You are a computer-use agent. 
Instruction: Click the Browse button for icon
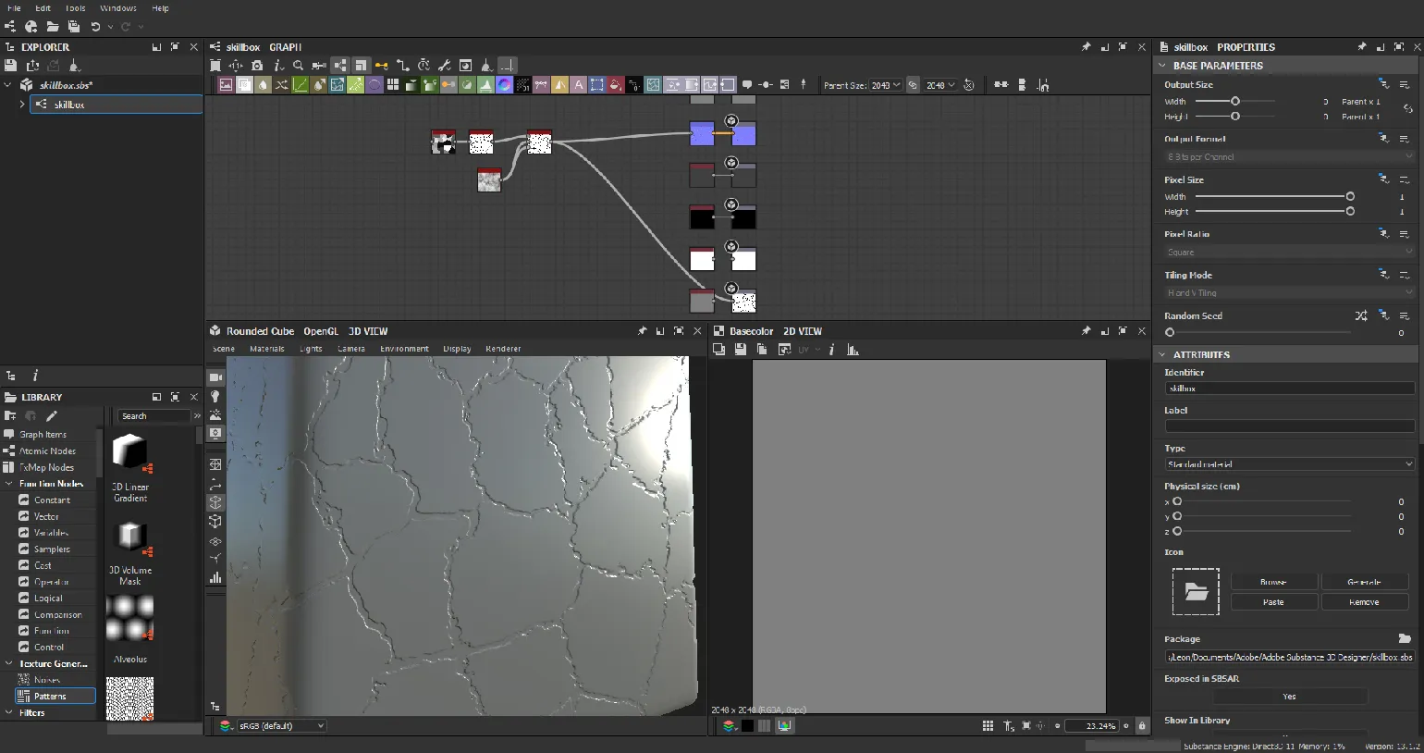(1272, 582)
